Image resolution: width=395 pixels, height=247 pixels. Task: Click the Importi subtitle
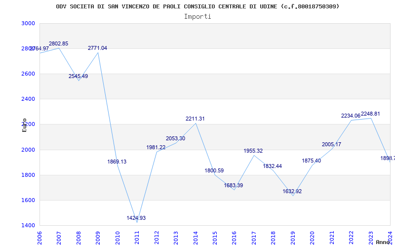click(197, 17)
